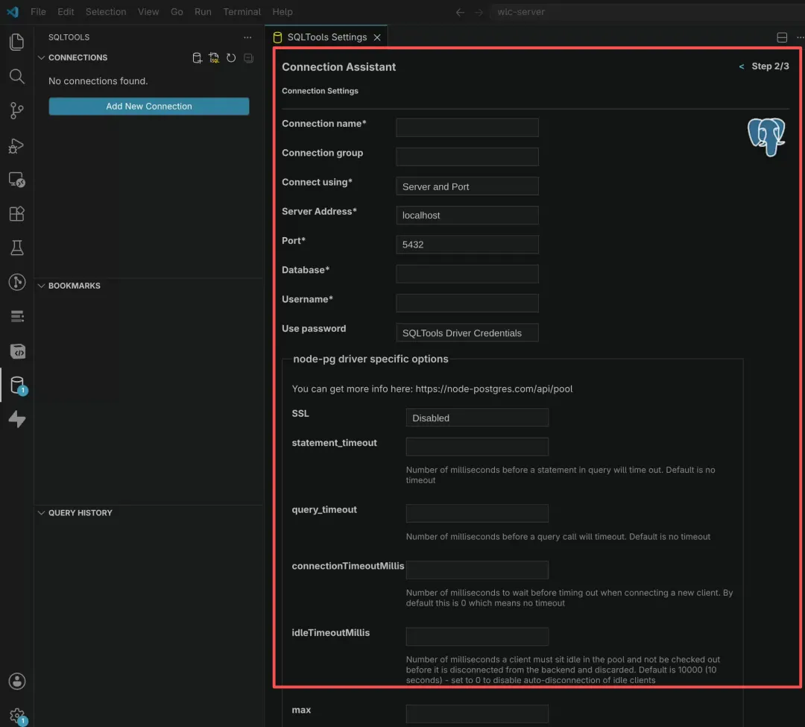Open the Manage gear menu
This screenshot has width=805, height=727.
(16, 715)
